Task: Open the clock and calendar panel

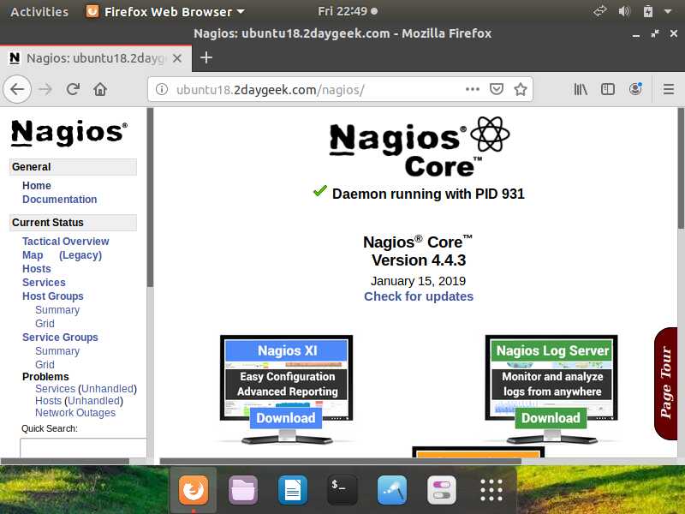Action: coord(348,11)
